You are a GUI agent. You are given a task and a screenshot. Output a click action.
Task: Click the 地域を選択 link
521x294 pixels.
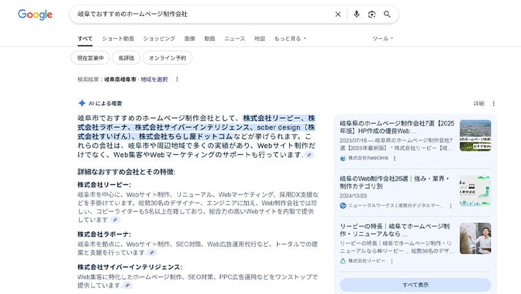[154, 80]
